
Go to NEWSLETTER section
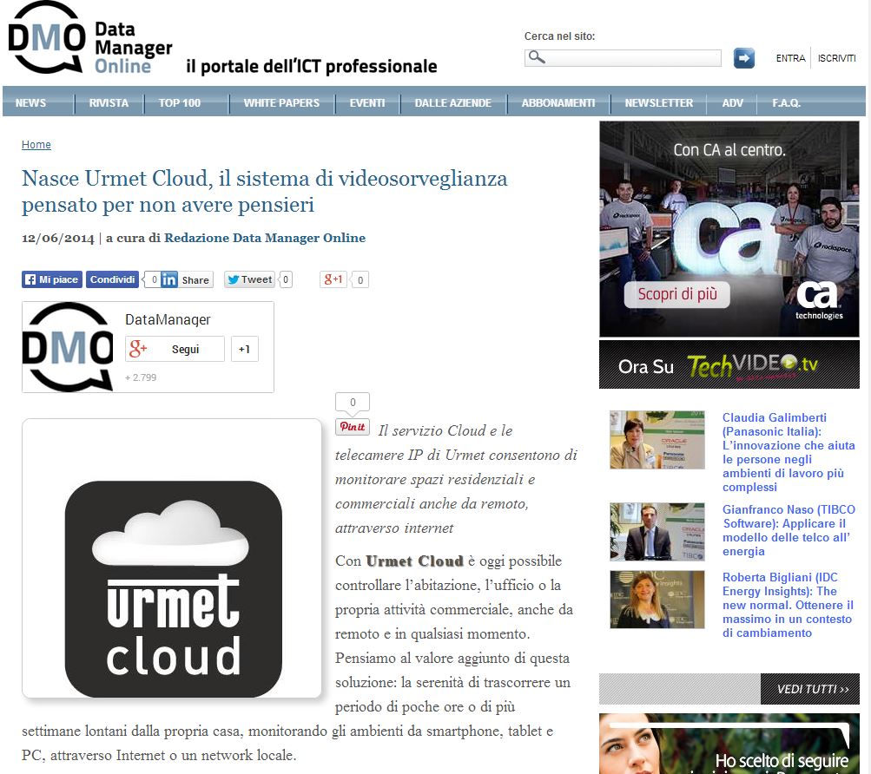tap(659, 102)
